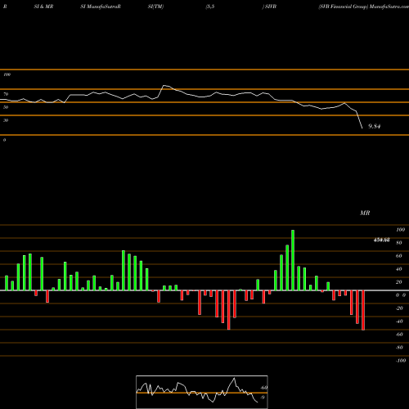Click the last red MR histogram bar

(x=363, y=310)
